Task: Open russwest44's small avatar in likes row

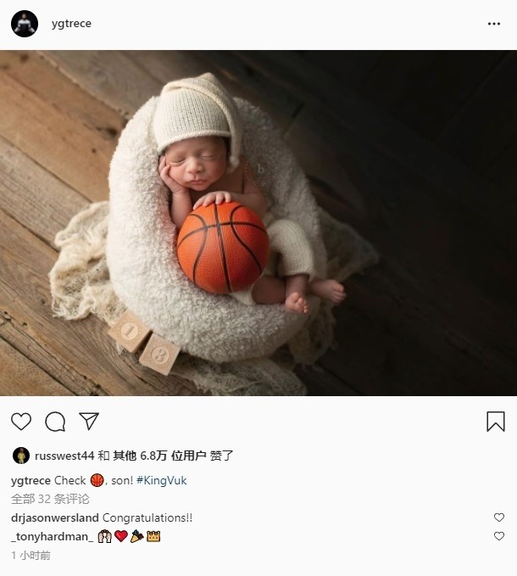Action: click(21, 456)
